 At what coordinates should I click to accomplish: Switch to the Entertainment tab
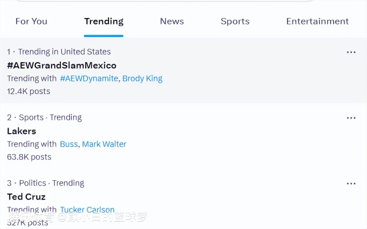(x=317, y=21)
